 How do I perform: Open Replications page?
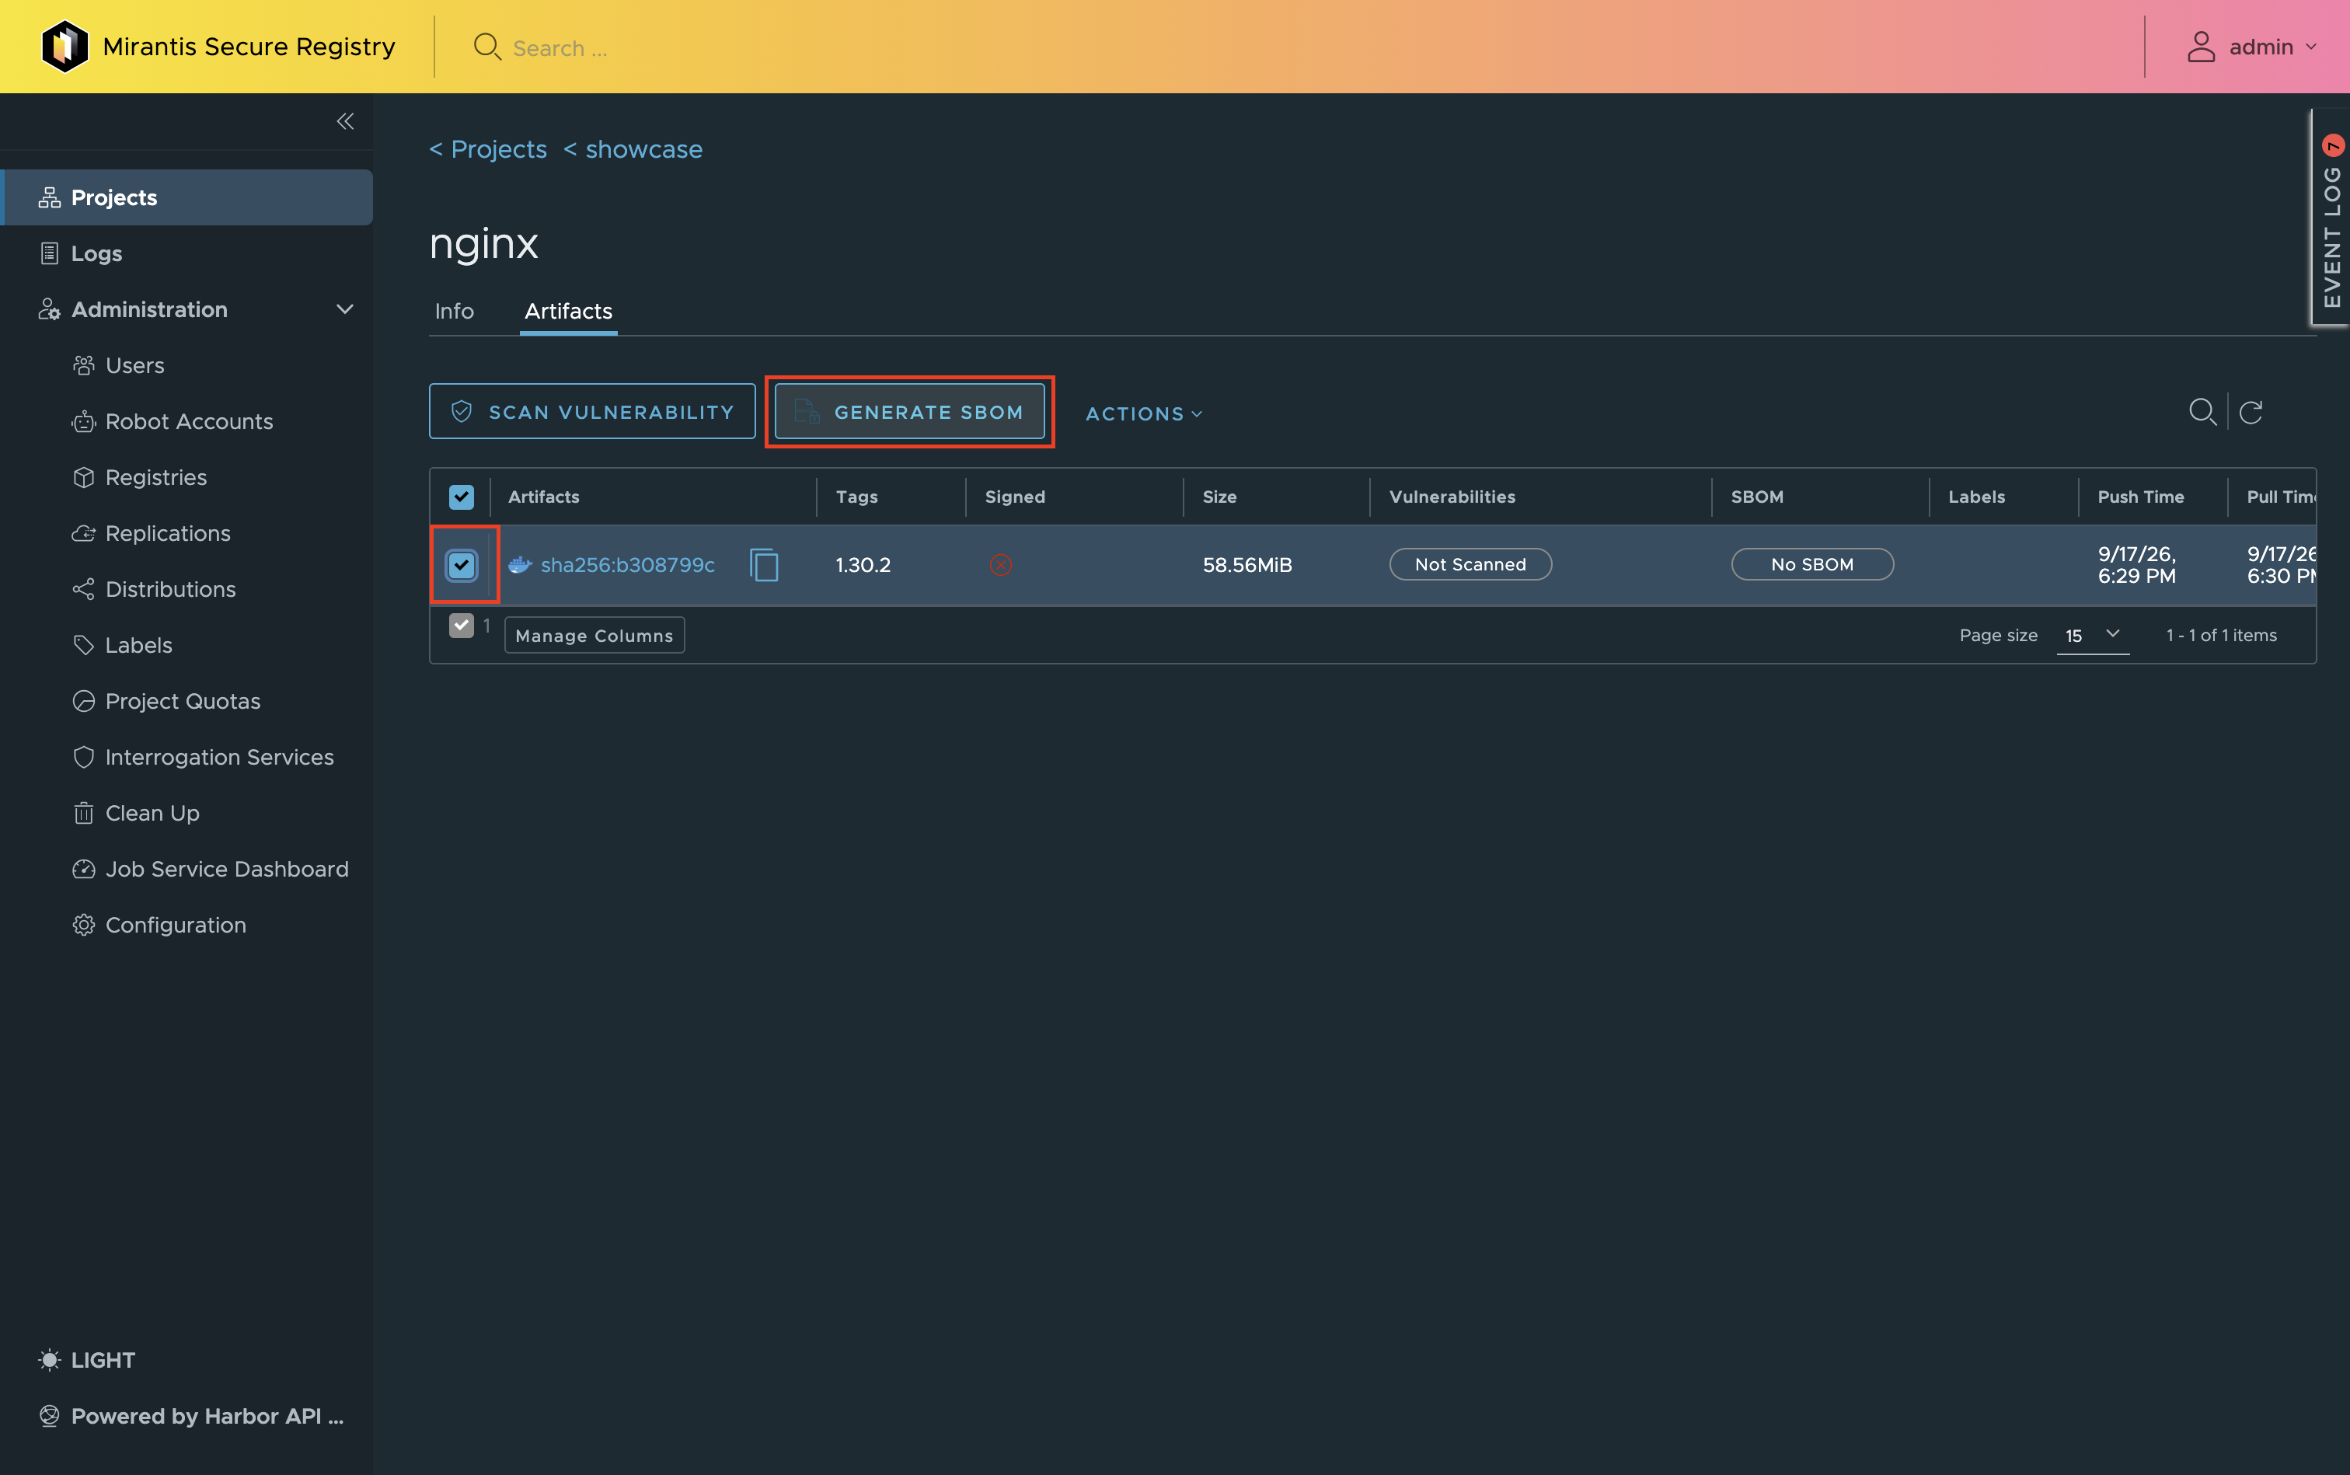(x=168, y=534)
